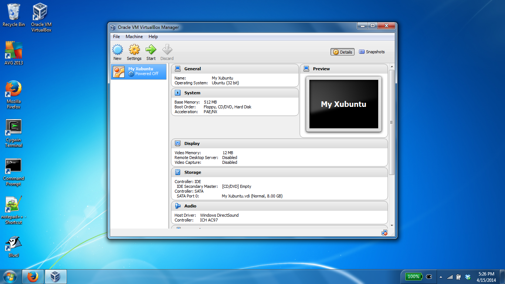Select the AVG 2013 desktop icon

pos(14,53)
